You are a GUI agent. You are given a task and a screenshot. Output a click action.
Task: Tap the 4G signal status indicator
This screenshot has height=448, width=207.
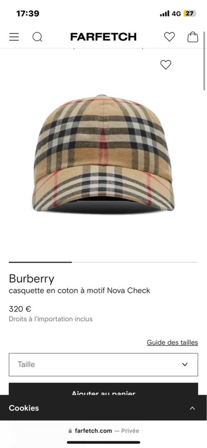pyautogui.click(x=176, y=14)
